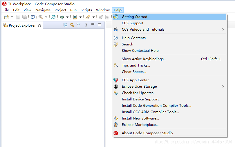The width and height of the screenshot is (235, 147).
Task: Click the Save All icon
Action: tap(24, 17)
